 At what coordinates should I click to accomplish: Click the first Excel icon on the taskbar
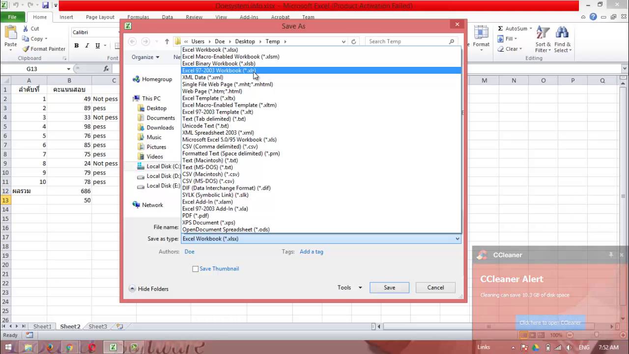point(113,347)
